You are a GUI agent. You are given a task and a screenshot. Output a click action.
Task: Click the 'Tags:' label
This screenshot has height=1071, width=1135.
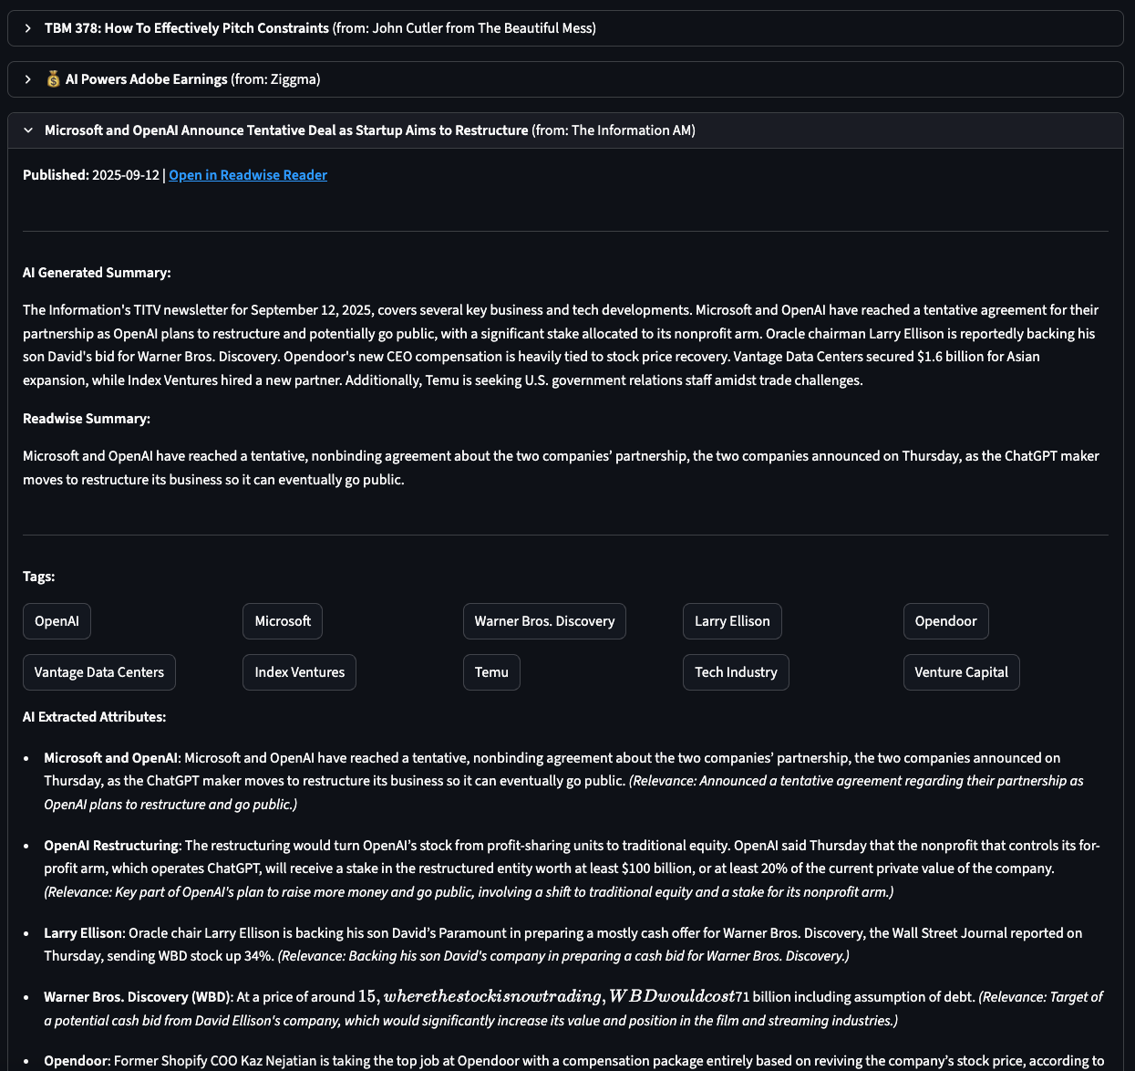click(38, 577)
